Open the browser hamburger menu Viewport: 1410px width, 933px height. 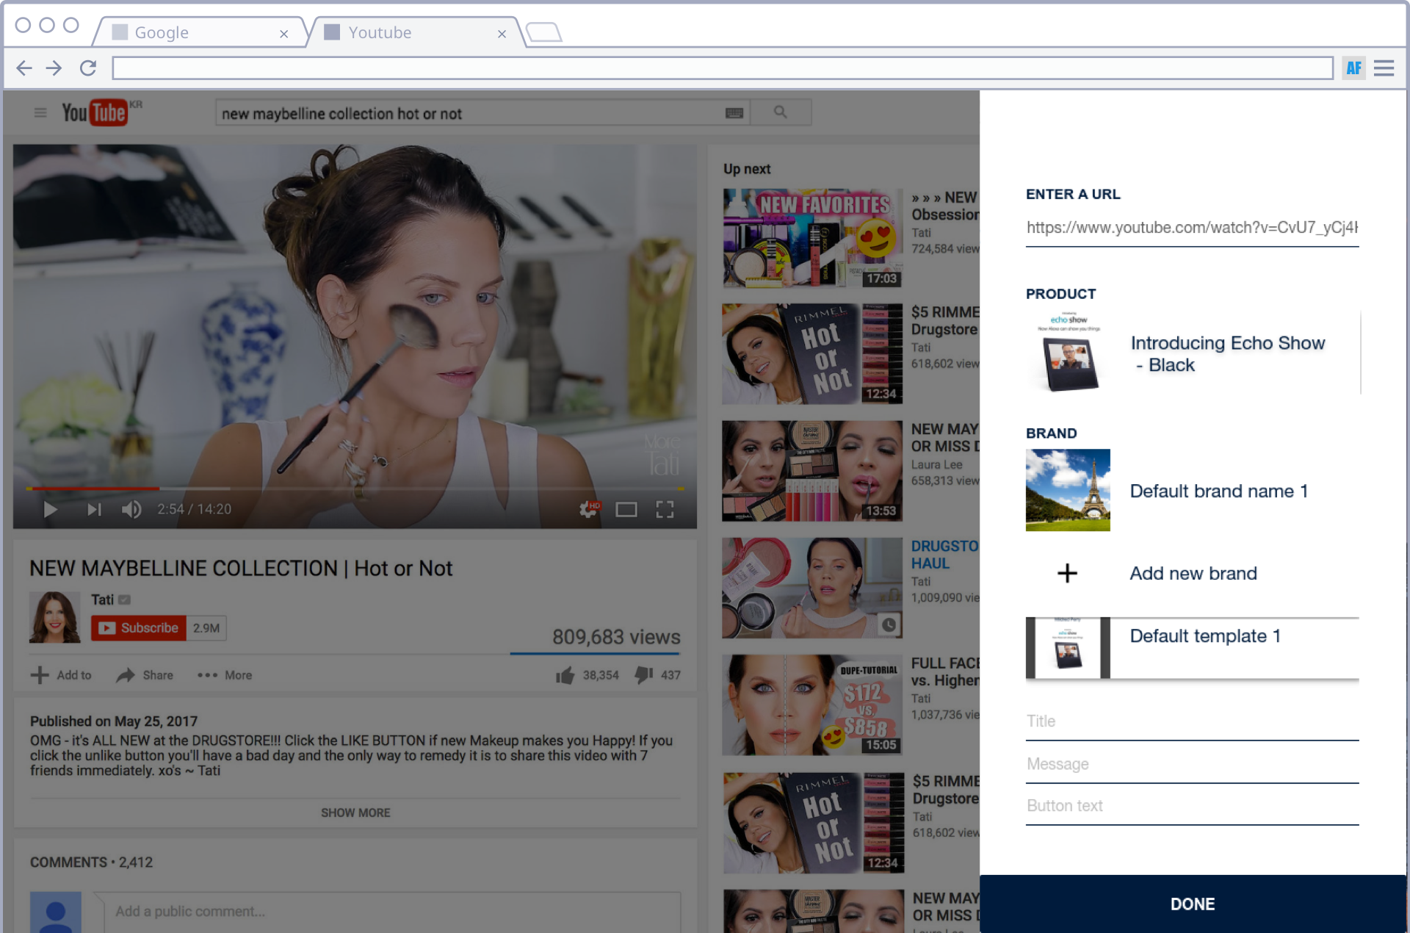1384,68
